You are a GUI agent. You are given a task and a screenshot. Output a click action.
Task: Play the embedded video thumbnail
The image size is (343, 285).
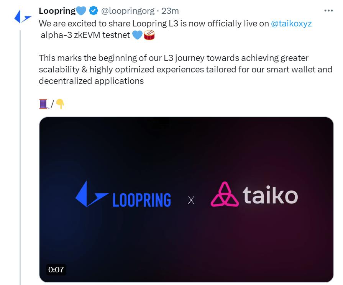[x=185, y=200]
